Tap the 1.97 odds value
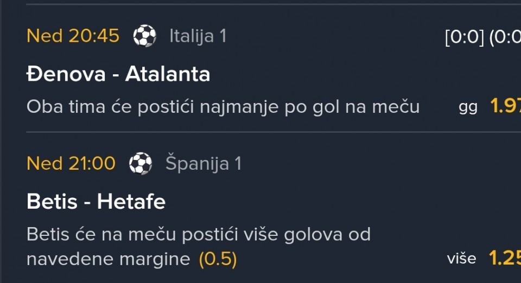521x283 pixels. [505, 106]
